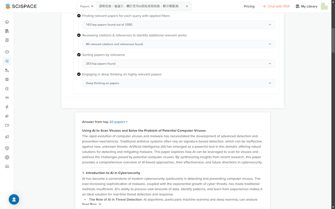
Task: Open the Discord icon in sidebar
Action: pyautogui.click(x=7, y=166)
